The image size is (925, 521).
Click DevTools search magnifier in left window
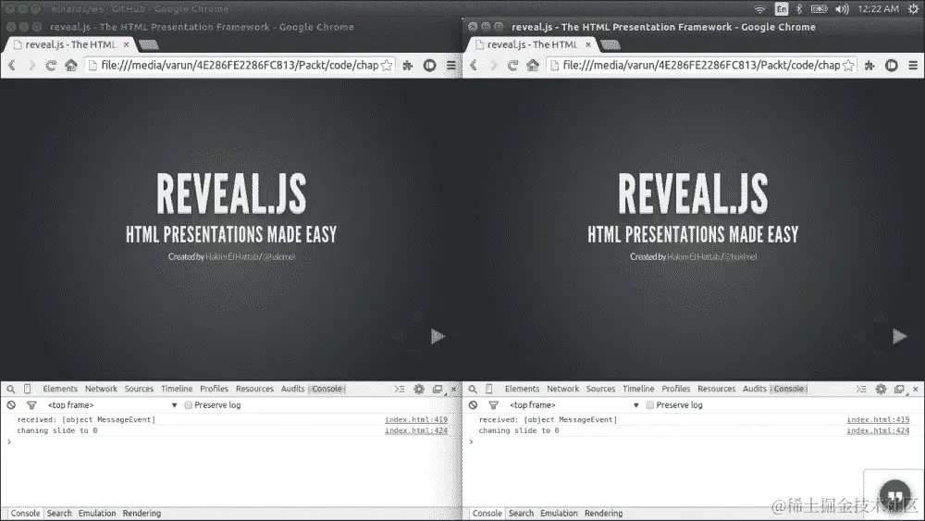10,389
